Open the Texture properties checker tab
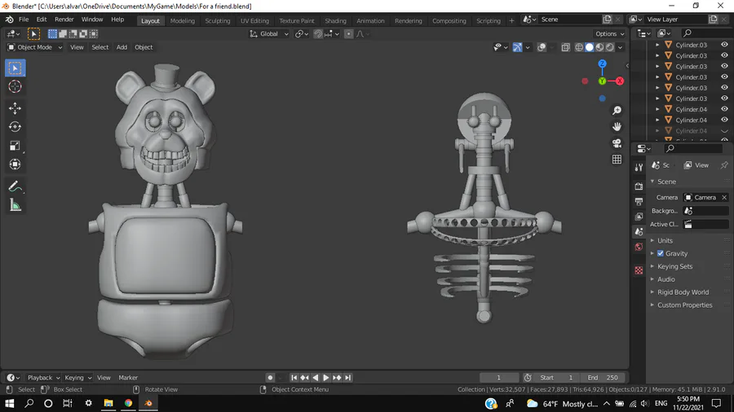This screenshot has height=412, width=734. pyautogui.click(x=639, y=270)
